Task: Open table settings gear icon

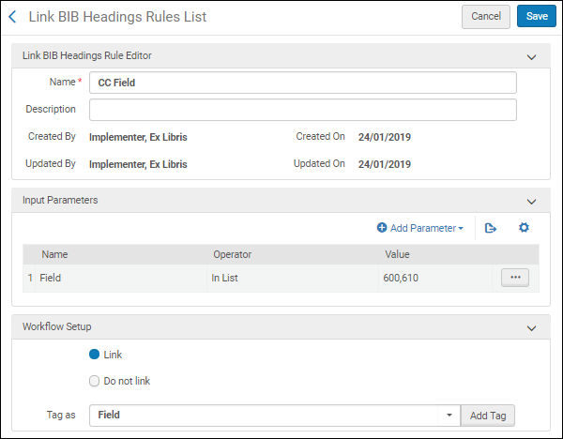Action: pos(524,228)
